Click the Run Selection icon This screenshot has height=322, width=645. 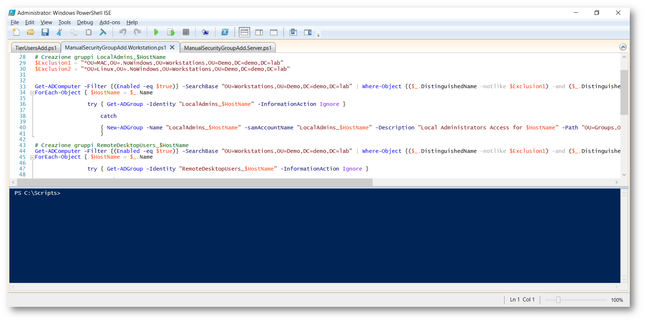(x=171, y=33)
